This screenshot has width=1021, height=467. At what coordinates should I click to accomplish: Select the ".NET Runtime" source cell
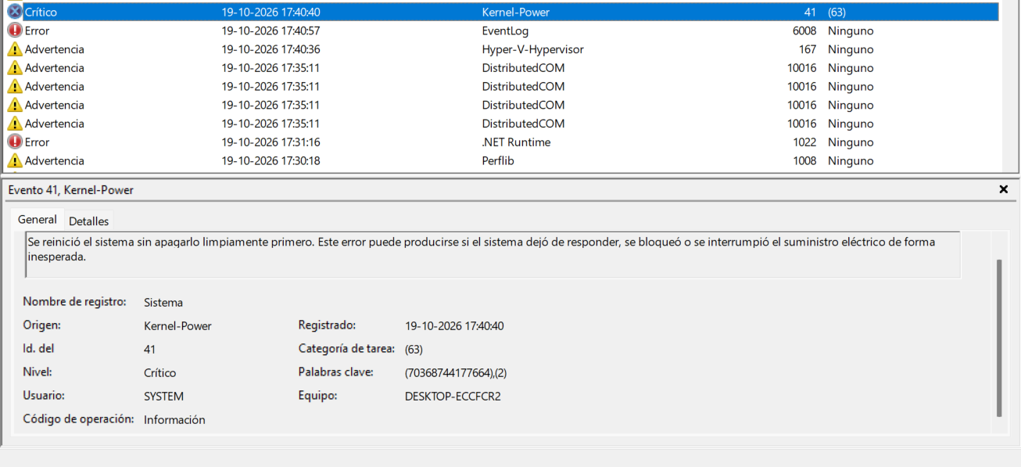[517, 142]
